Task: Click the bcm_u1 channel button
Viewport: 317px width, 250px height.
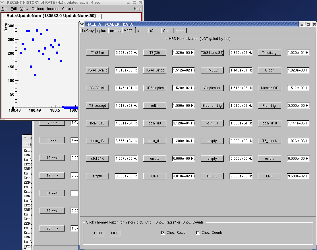Action: pyautogui.click(x=212, y=123)
